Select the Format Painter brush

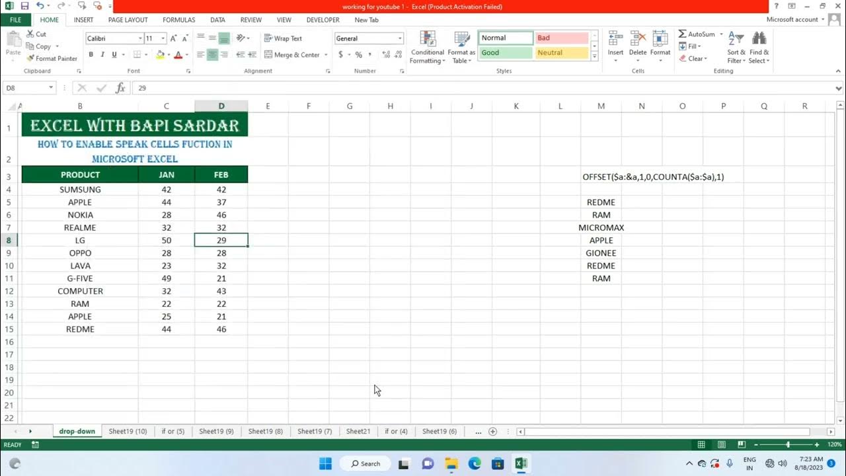point(52,58)
